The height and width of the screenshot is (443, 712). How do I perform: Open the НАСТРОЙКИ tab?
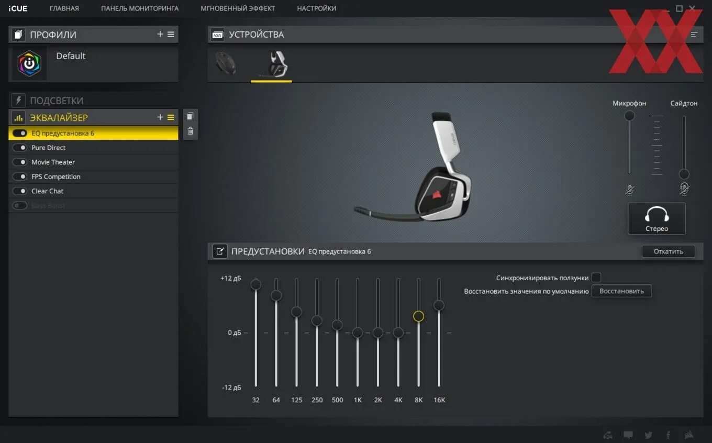pyautogui.click(x=317, y=8)
